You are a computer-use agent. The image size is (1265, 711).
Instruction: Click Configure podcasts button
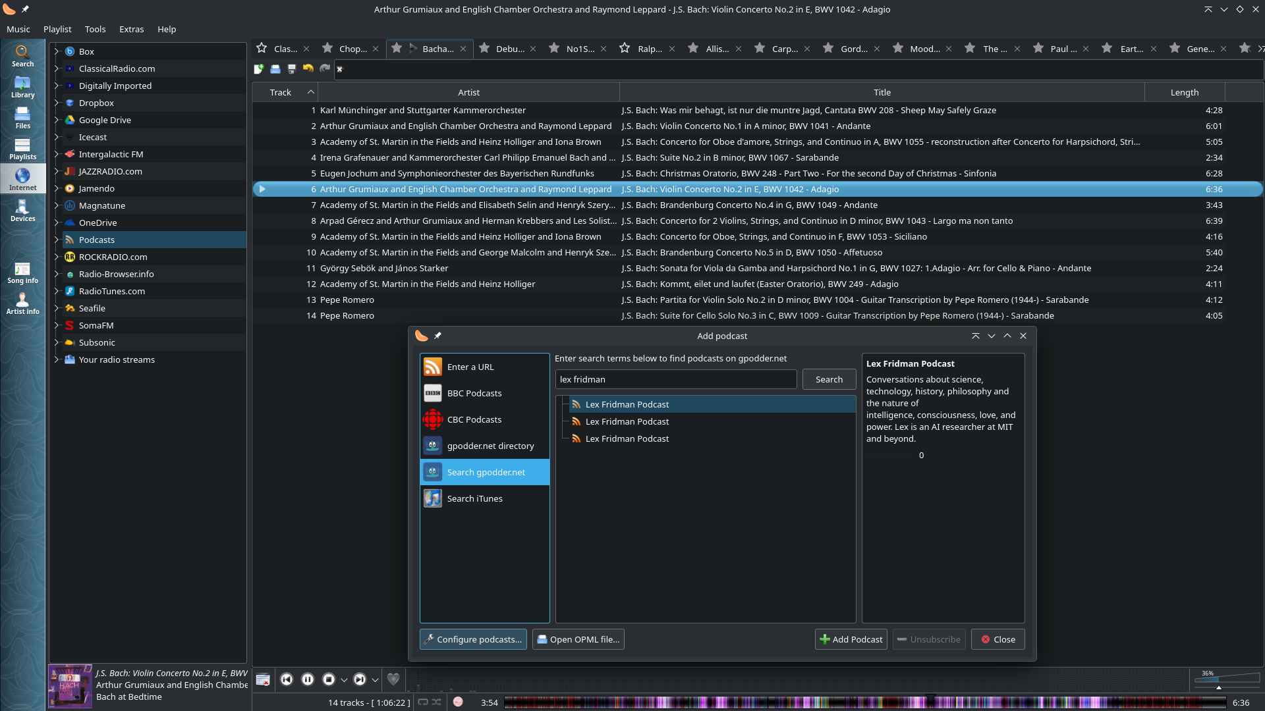pyautogui.click(x=473, y=639)
